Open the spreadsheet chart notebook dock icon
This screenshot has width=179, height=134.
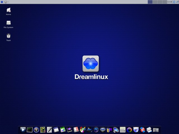coord(63,130)
